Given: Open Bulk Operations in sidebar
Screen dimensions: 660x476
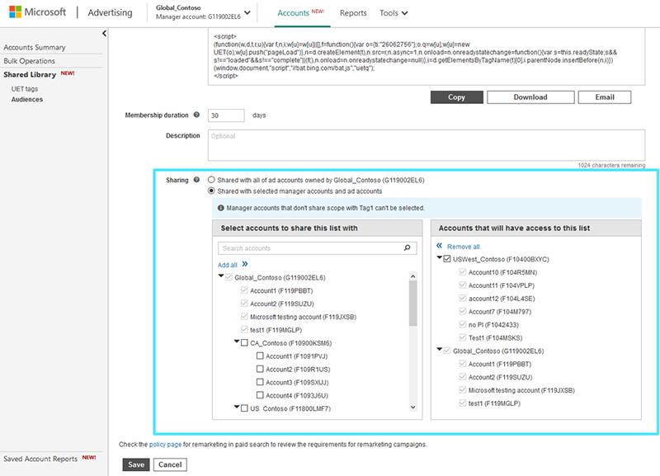Looking at the screenshot, I should 30,60.
